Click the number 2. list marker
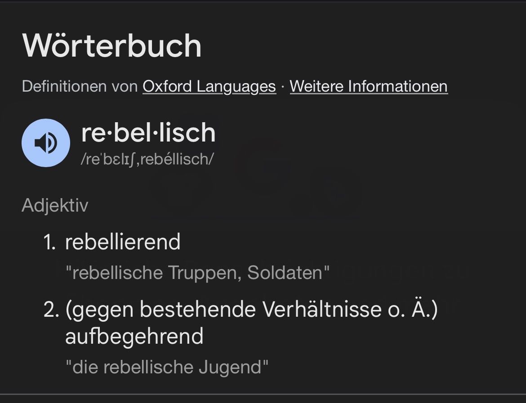Image resolution: width=526 pixels, height=403 pixels. tap(50, 310)
